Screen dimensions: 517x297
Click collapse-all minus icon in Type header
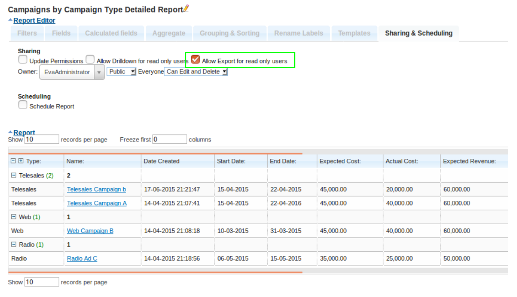coord(13,161)
